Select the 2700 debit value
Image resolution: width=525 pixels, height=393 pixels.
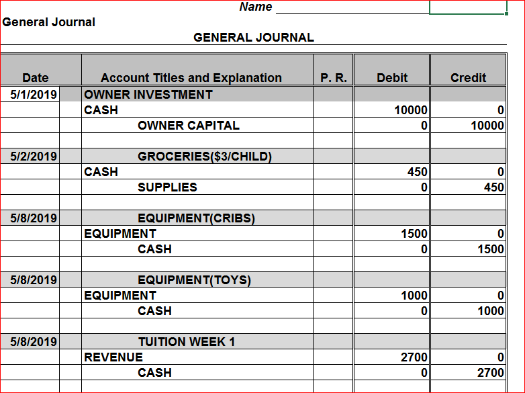point(392,357)
